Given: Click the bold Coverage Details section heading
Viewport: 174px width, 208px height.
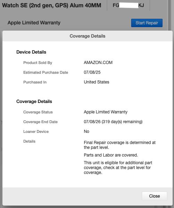Looking at the screenshot, I should (x=34, y=101).
